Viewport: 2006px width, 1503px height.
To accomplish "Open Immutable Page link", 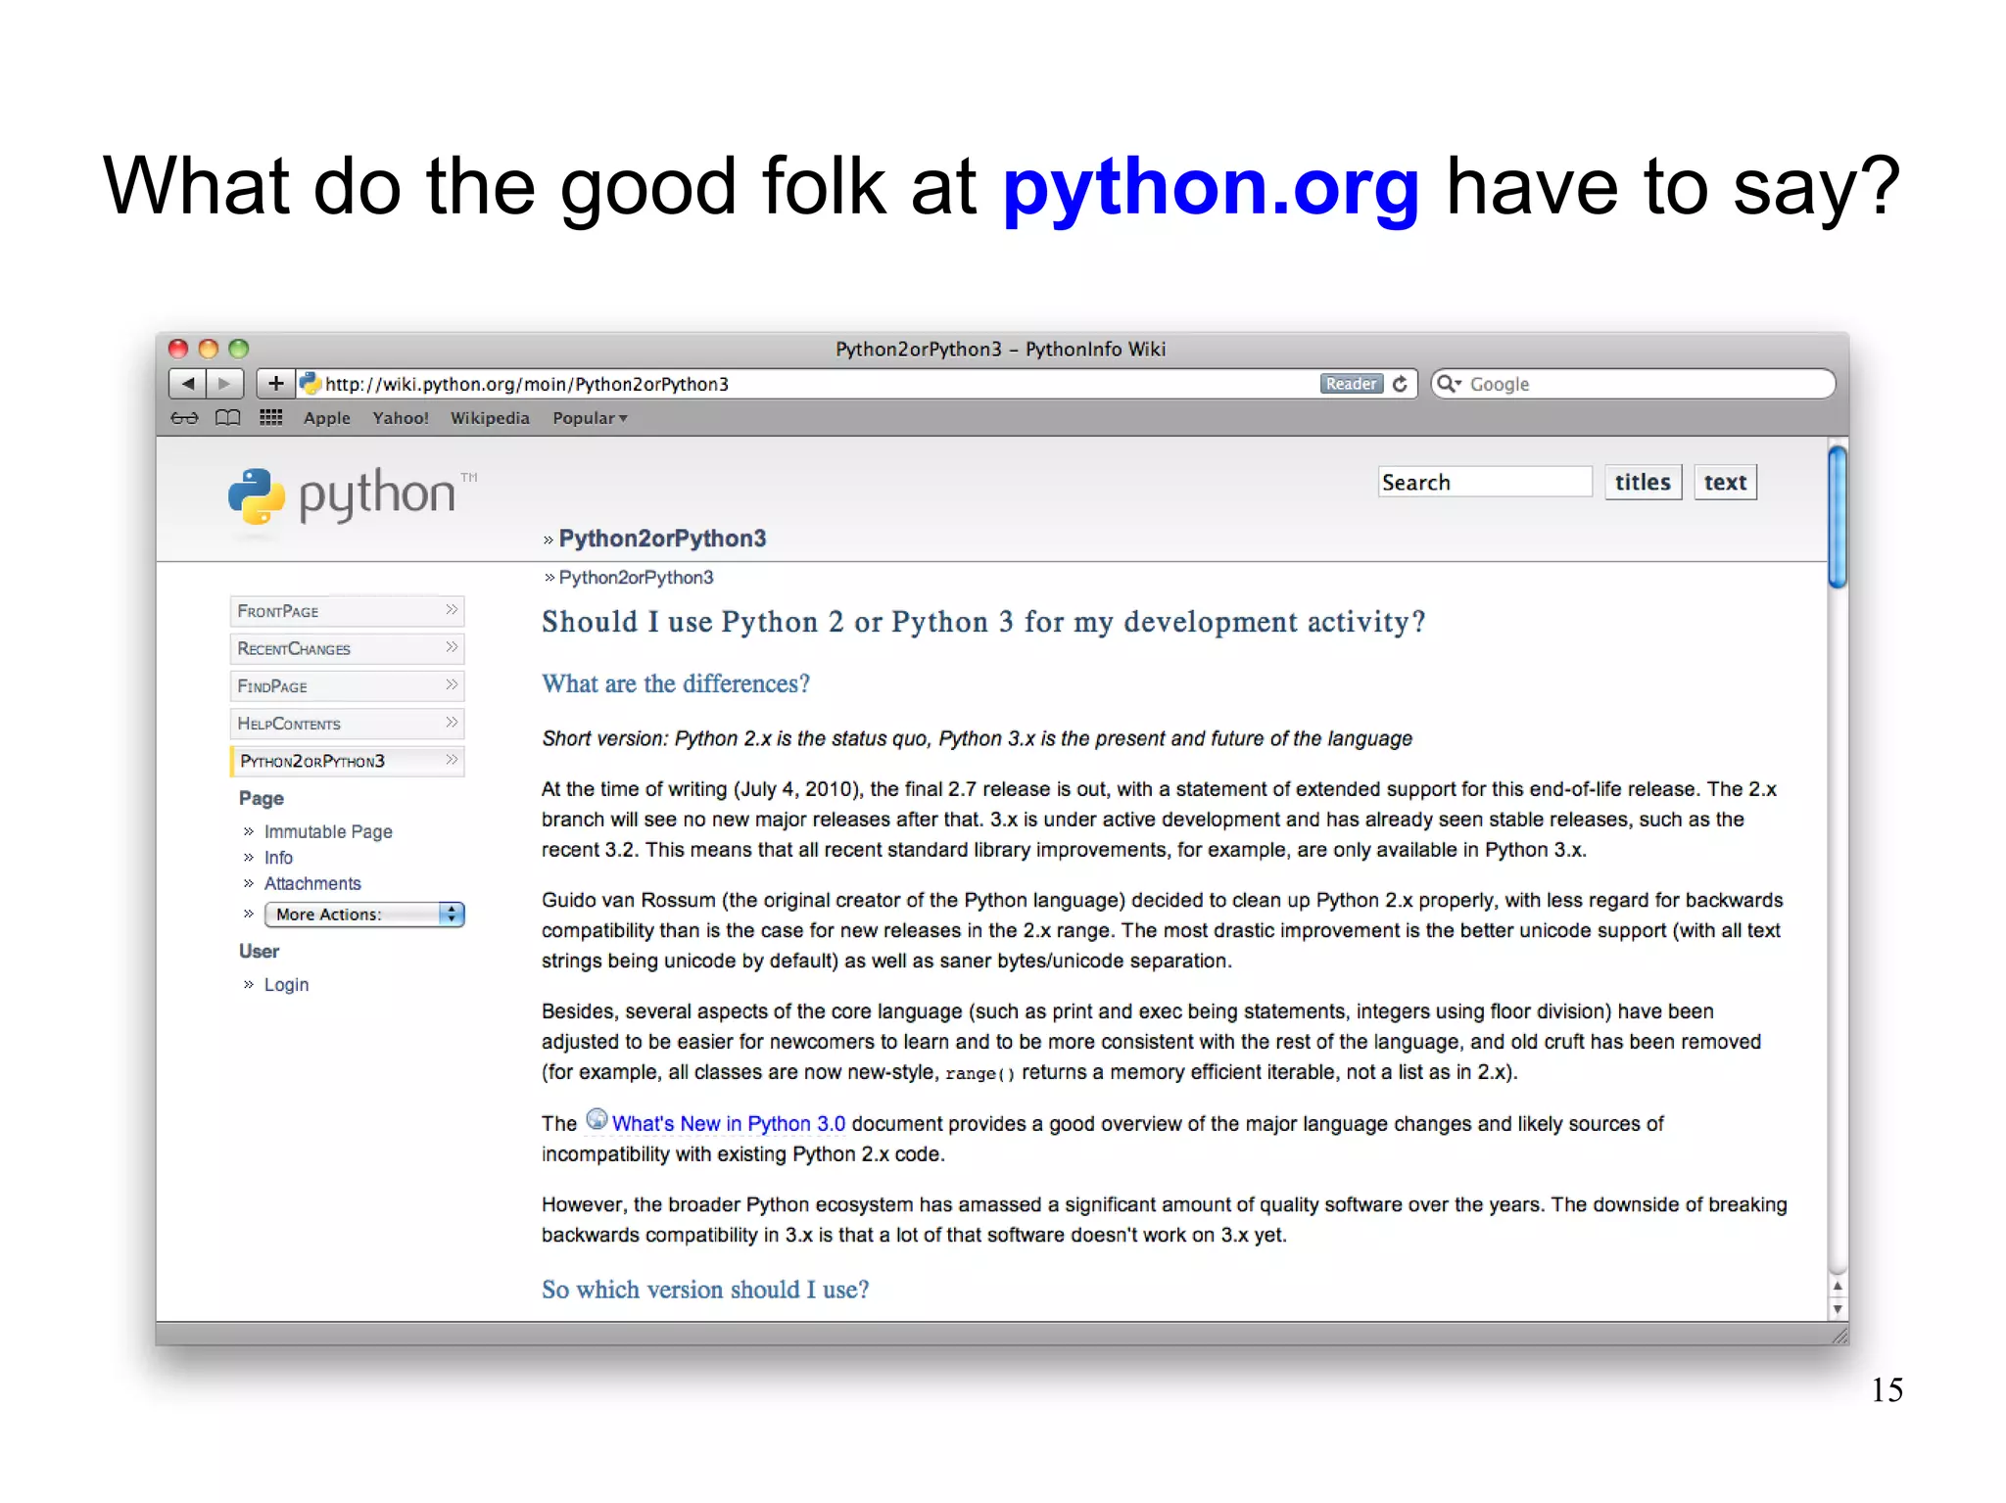I will click(x=328, y=831).
